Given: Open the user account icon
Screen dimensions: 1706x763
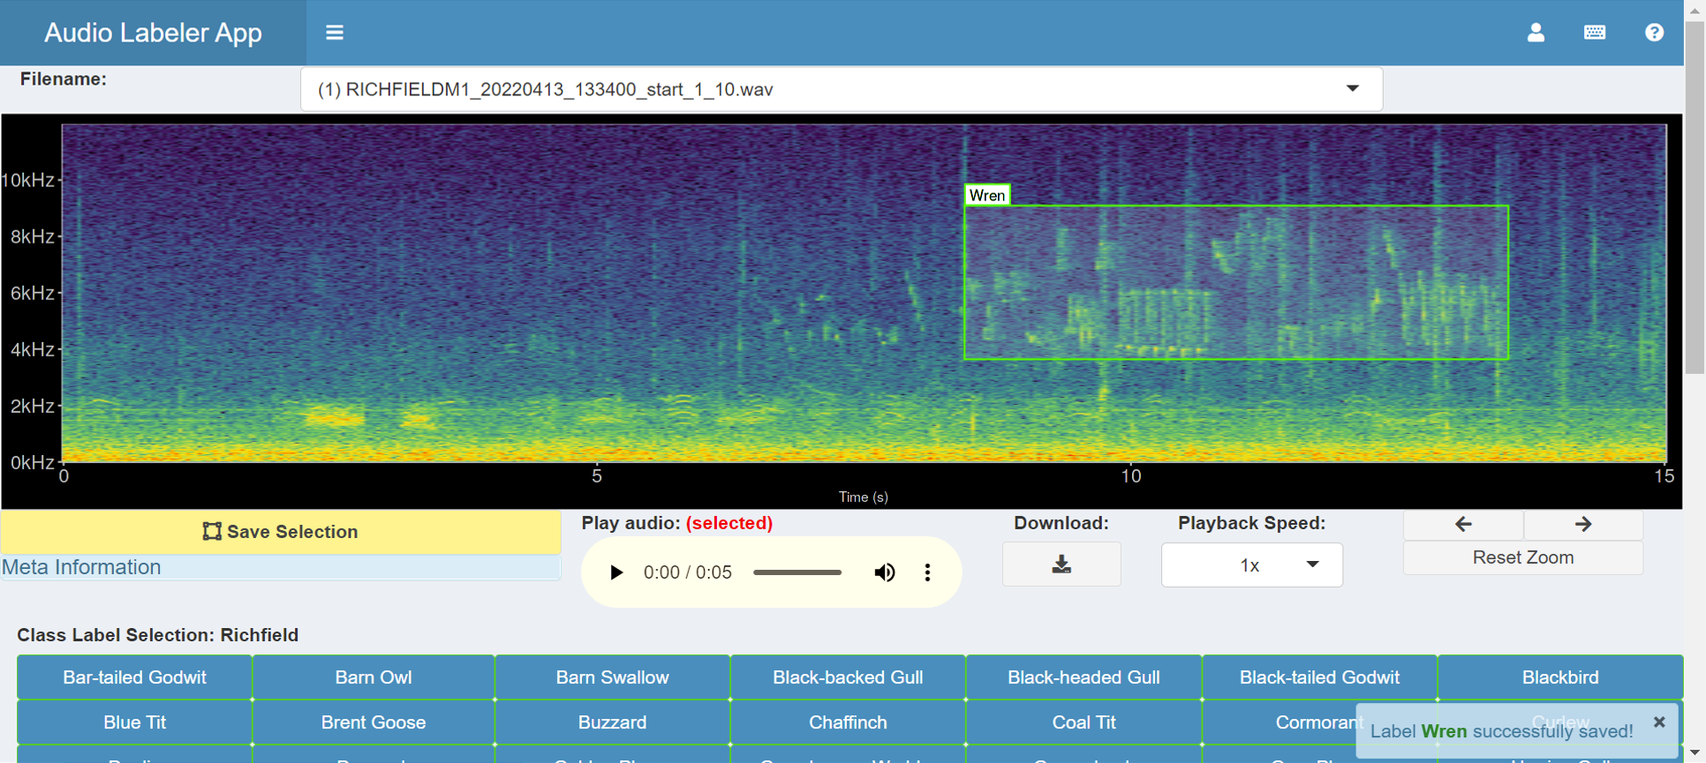Looking at the screenshot, I should point(1536,33).
